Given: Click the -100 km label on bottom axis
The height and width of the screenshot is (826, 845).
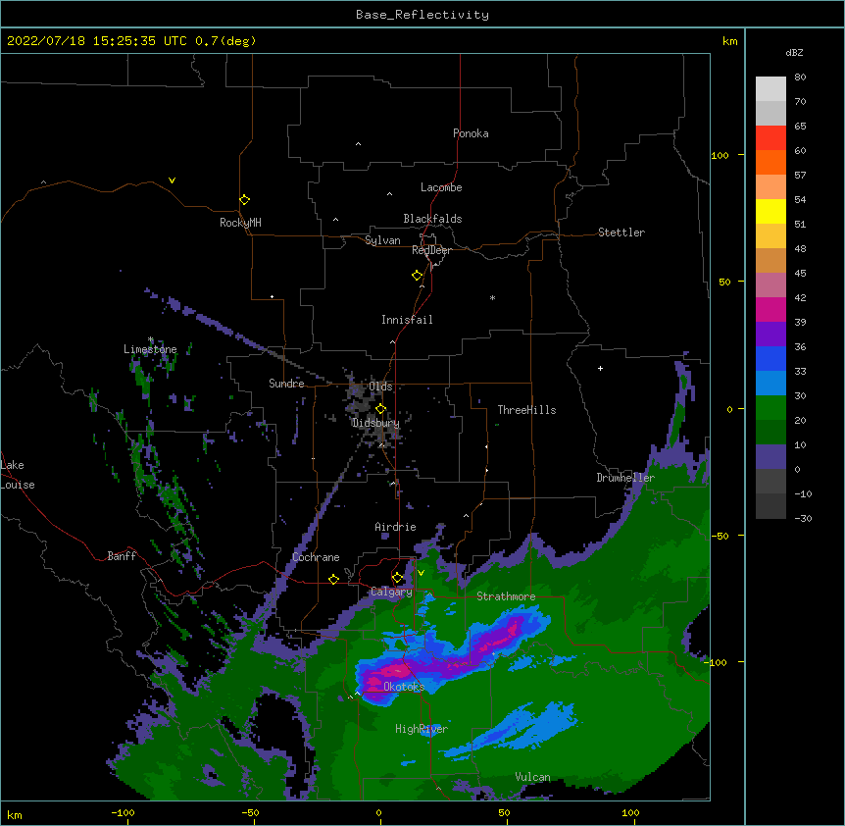Looking at the screenshot, I should pyautogui.click(x=123, y=812).
